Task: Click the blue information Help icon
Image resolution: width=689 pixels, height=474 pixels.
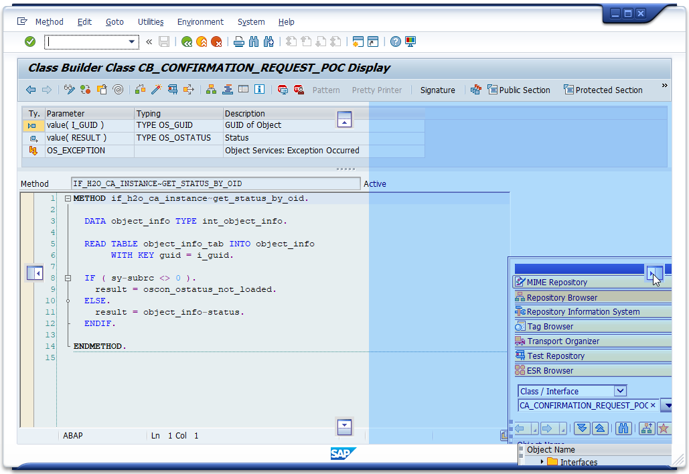Action: (x=260, y=89)
